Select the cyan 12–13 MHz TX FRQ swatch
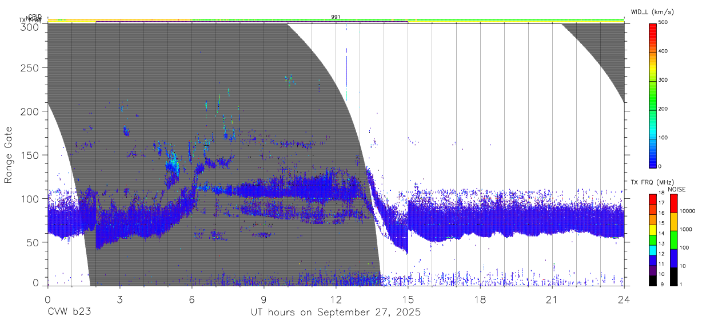 point(653,249)
